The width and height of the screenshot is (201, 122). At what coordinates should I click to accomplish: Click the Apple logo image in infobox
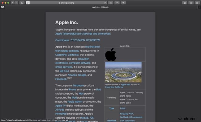pos(111,55)
